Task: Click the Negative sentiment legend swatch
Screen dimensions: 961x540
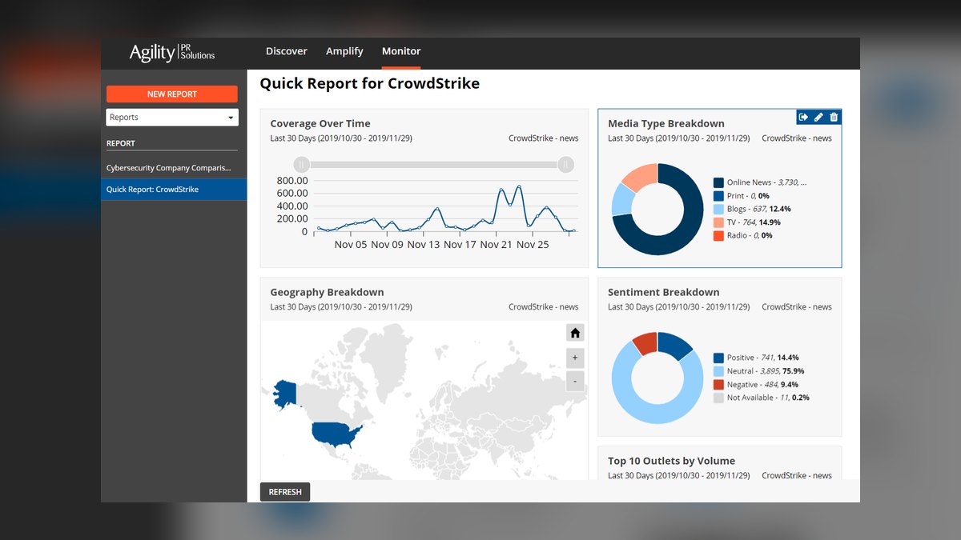Action: pos(718,384)
